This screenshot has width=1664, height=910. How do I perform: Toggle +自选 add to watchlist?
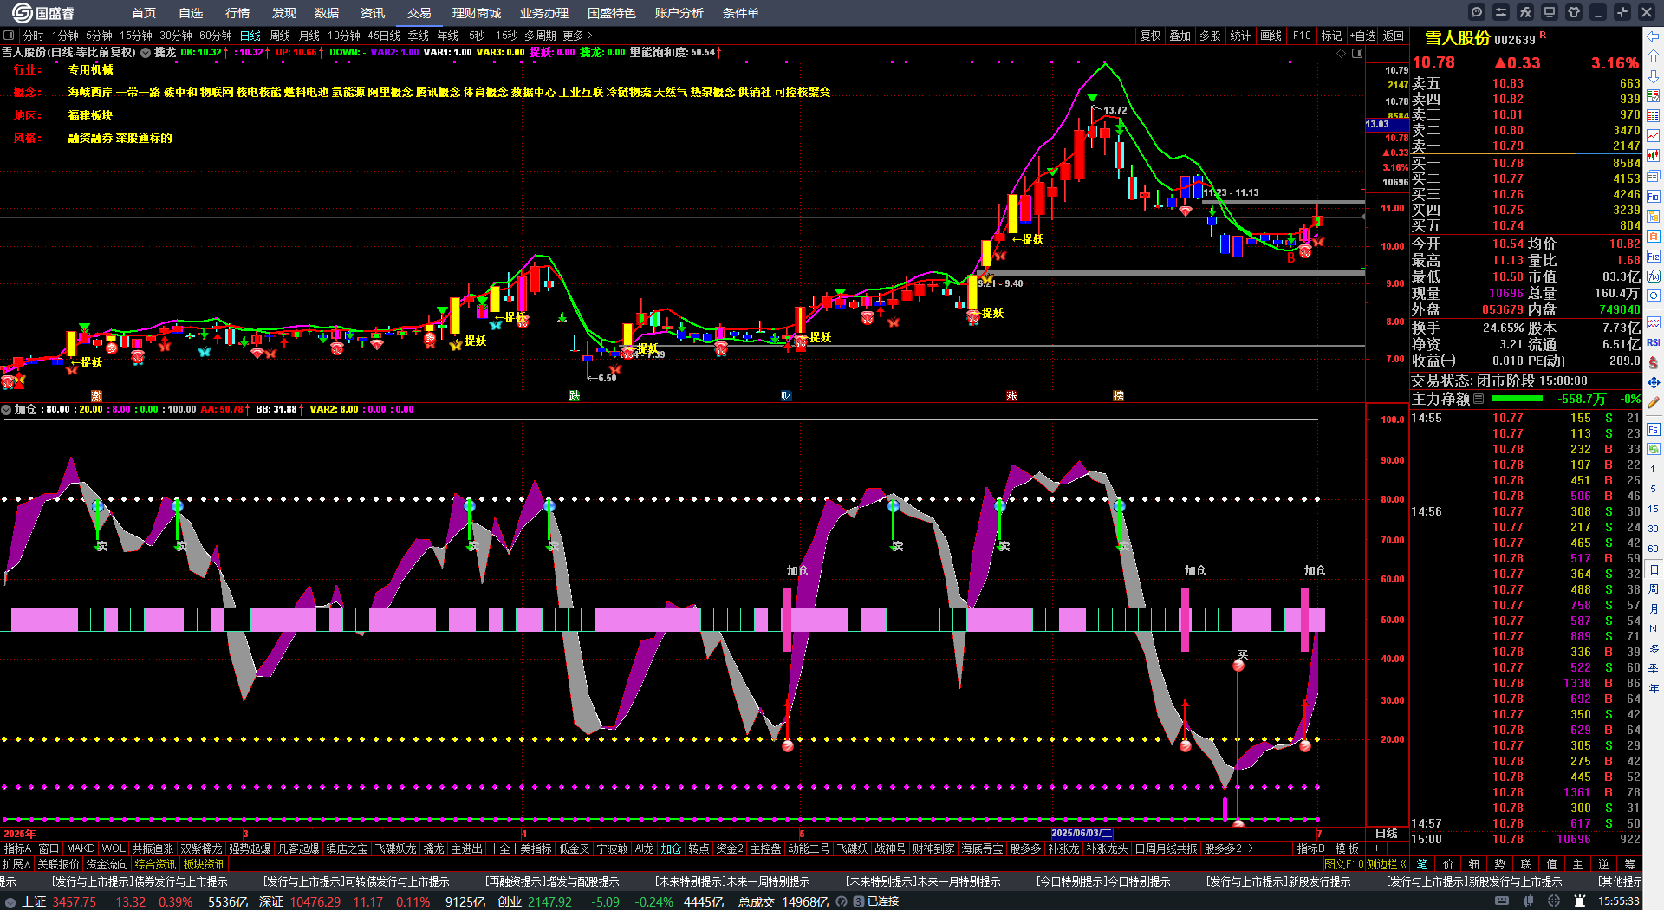pyautogui.click(x=1363, y=36)
